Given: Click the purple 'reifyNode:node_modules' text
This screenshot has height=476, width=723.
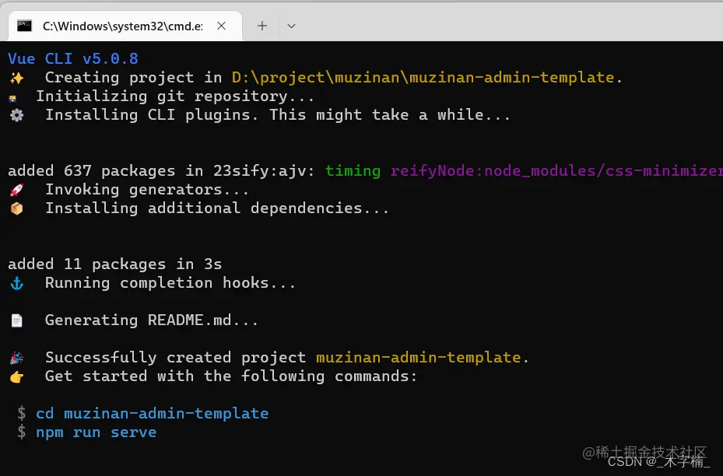Looking at the screenshot, I should 556,171.
